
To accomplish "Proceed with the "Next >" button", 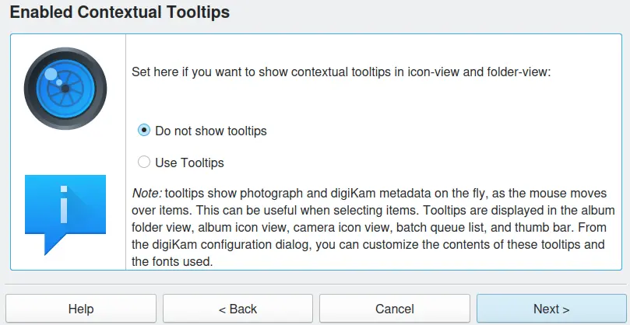I will coord(551,309).
